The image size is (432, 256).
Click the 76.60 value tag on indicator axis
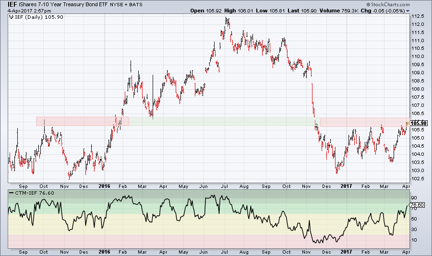417,205
